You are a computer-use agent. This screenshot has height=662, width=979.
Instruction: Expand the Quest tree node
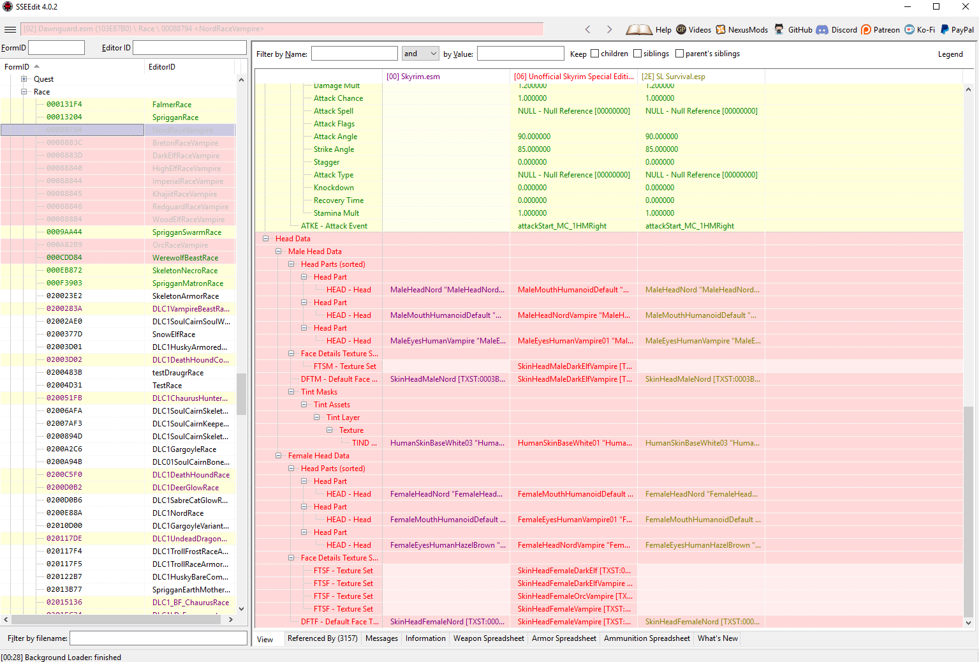tap(24, 79)
